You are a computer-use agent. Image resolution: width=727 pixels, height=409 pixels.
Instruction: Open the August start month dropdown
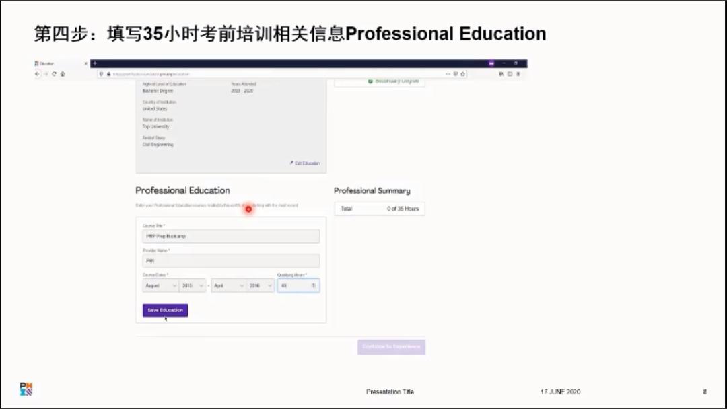(160, 285)
